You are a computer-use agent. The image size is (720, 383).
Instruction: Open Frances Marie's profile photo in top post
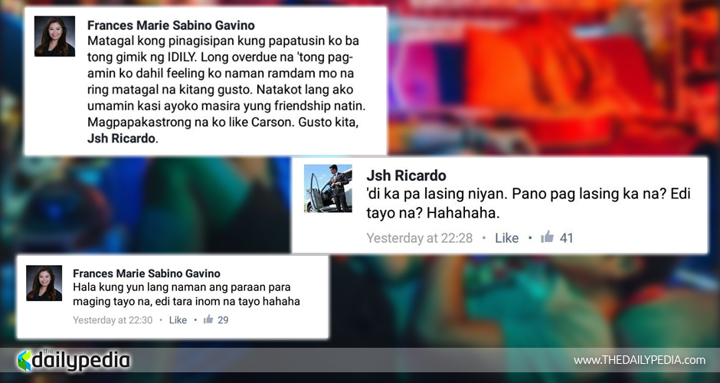pos(54,36)
